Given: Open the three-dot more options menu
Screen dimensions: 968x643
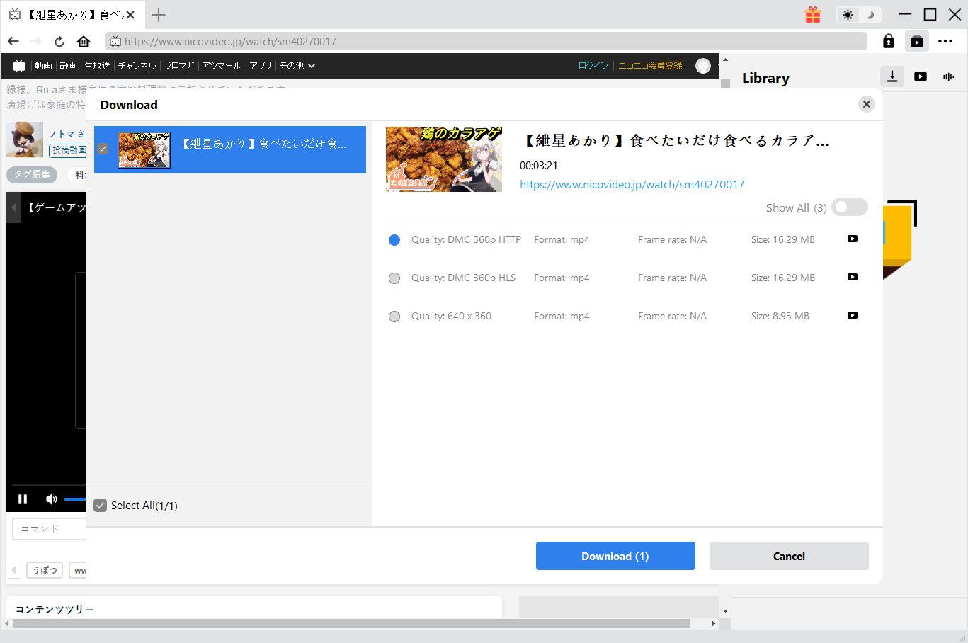Looking at the screenshot, I should tap(945, 41).
